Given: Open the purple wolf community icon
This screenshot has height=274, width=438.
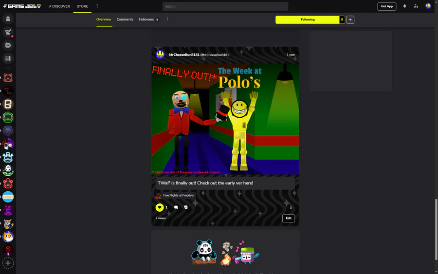Looking at the screenshot, I should (x=8, y=131).
